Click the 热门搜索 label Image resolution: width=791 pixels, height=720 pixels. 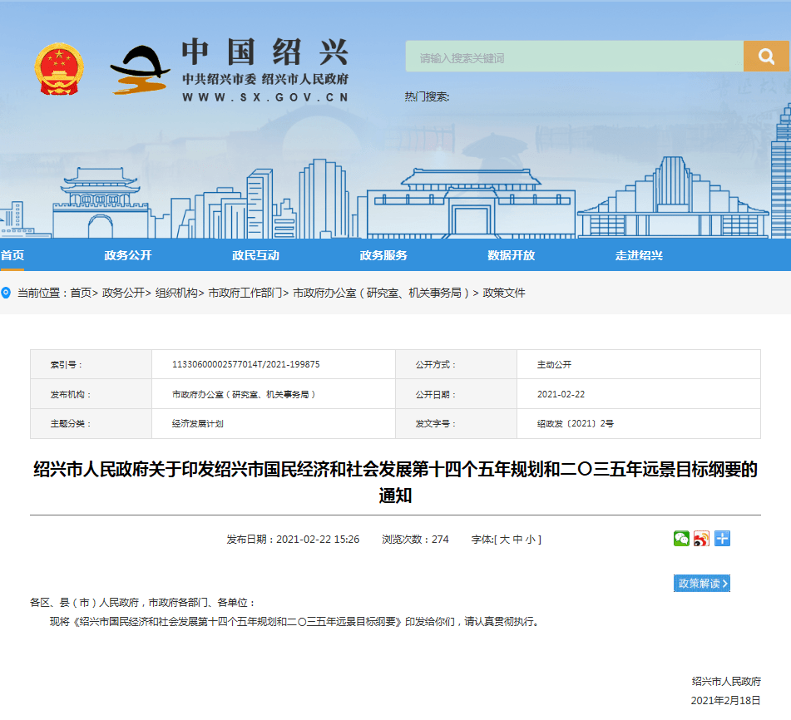tap(427, 96)
